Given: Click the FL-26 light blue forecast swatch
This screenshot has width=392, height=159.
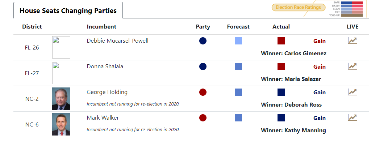Looking at the screenshot, I should coord(238,41).
